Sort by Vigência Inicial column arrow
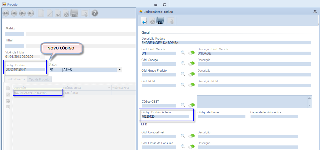This screenshot has height=150, width=320. click(109, 88)
